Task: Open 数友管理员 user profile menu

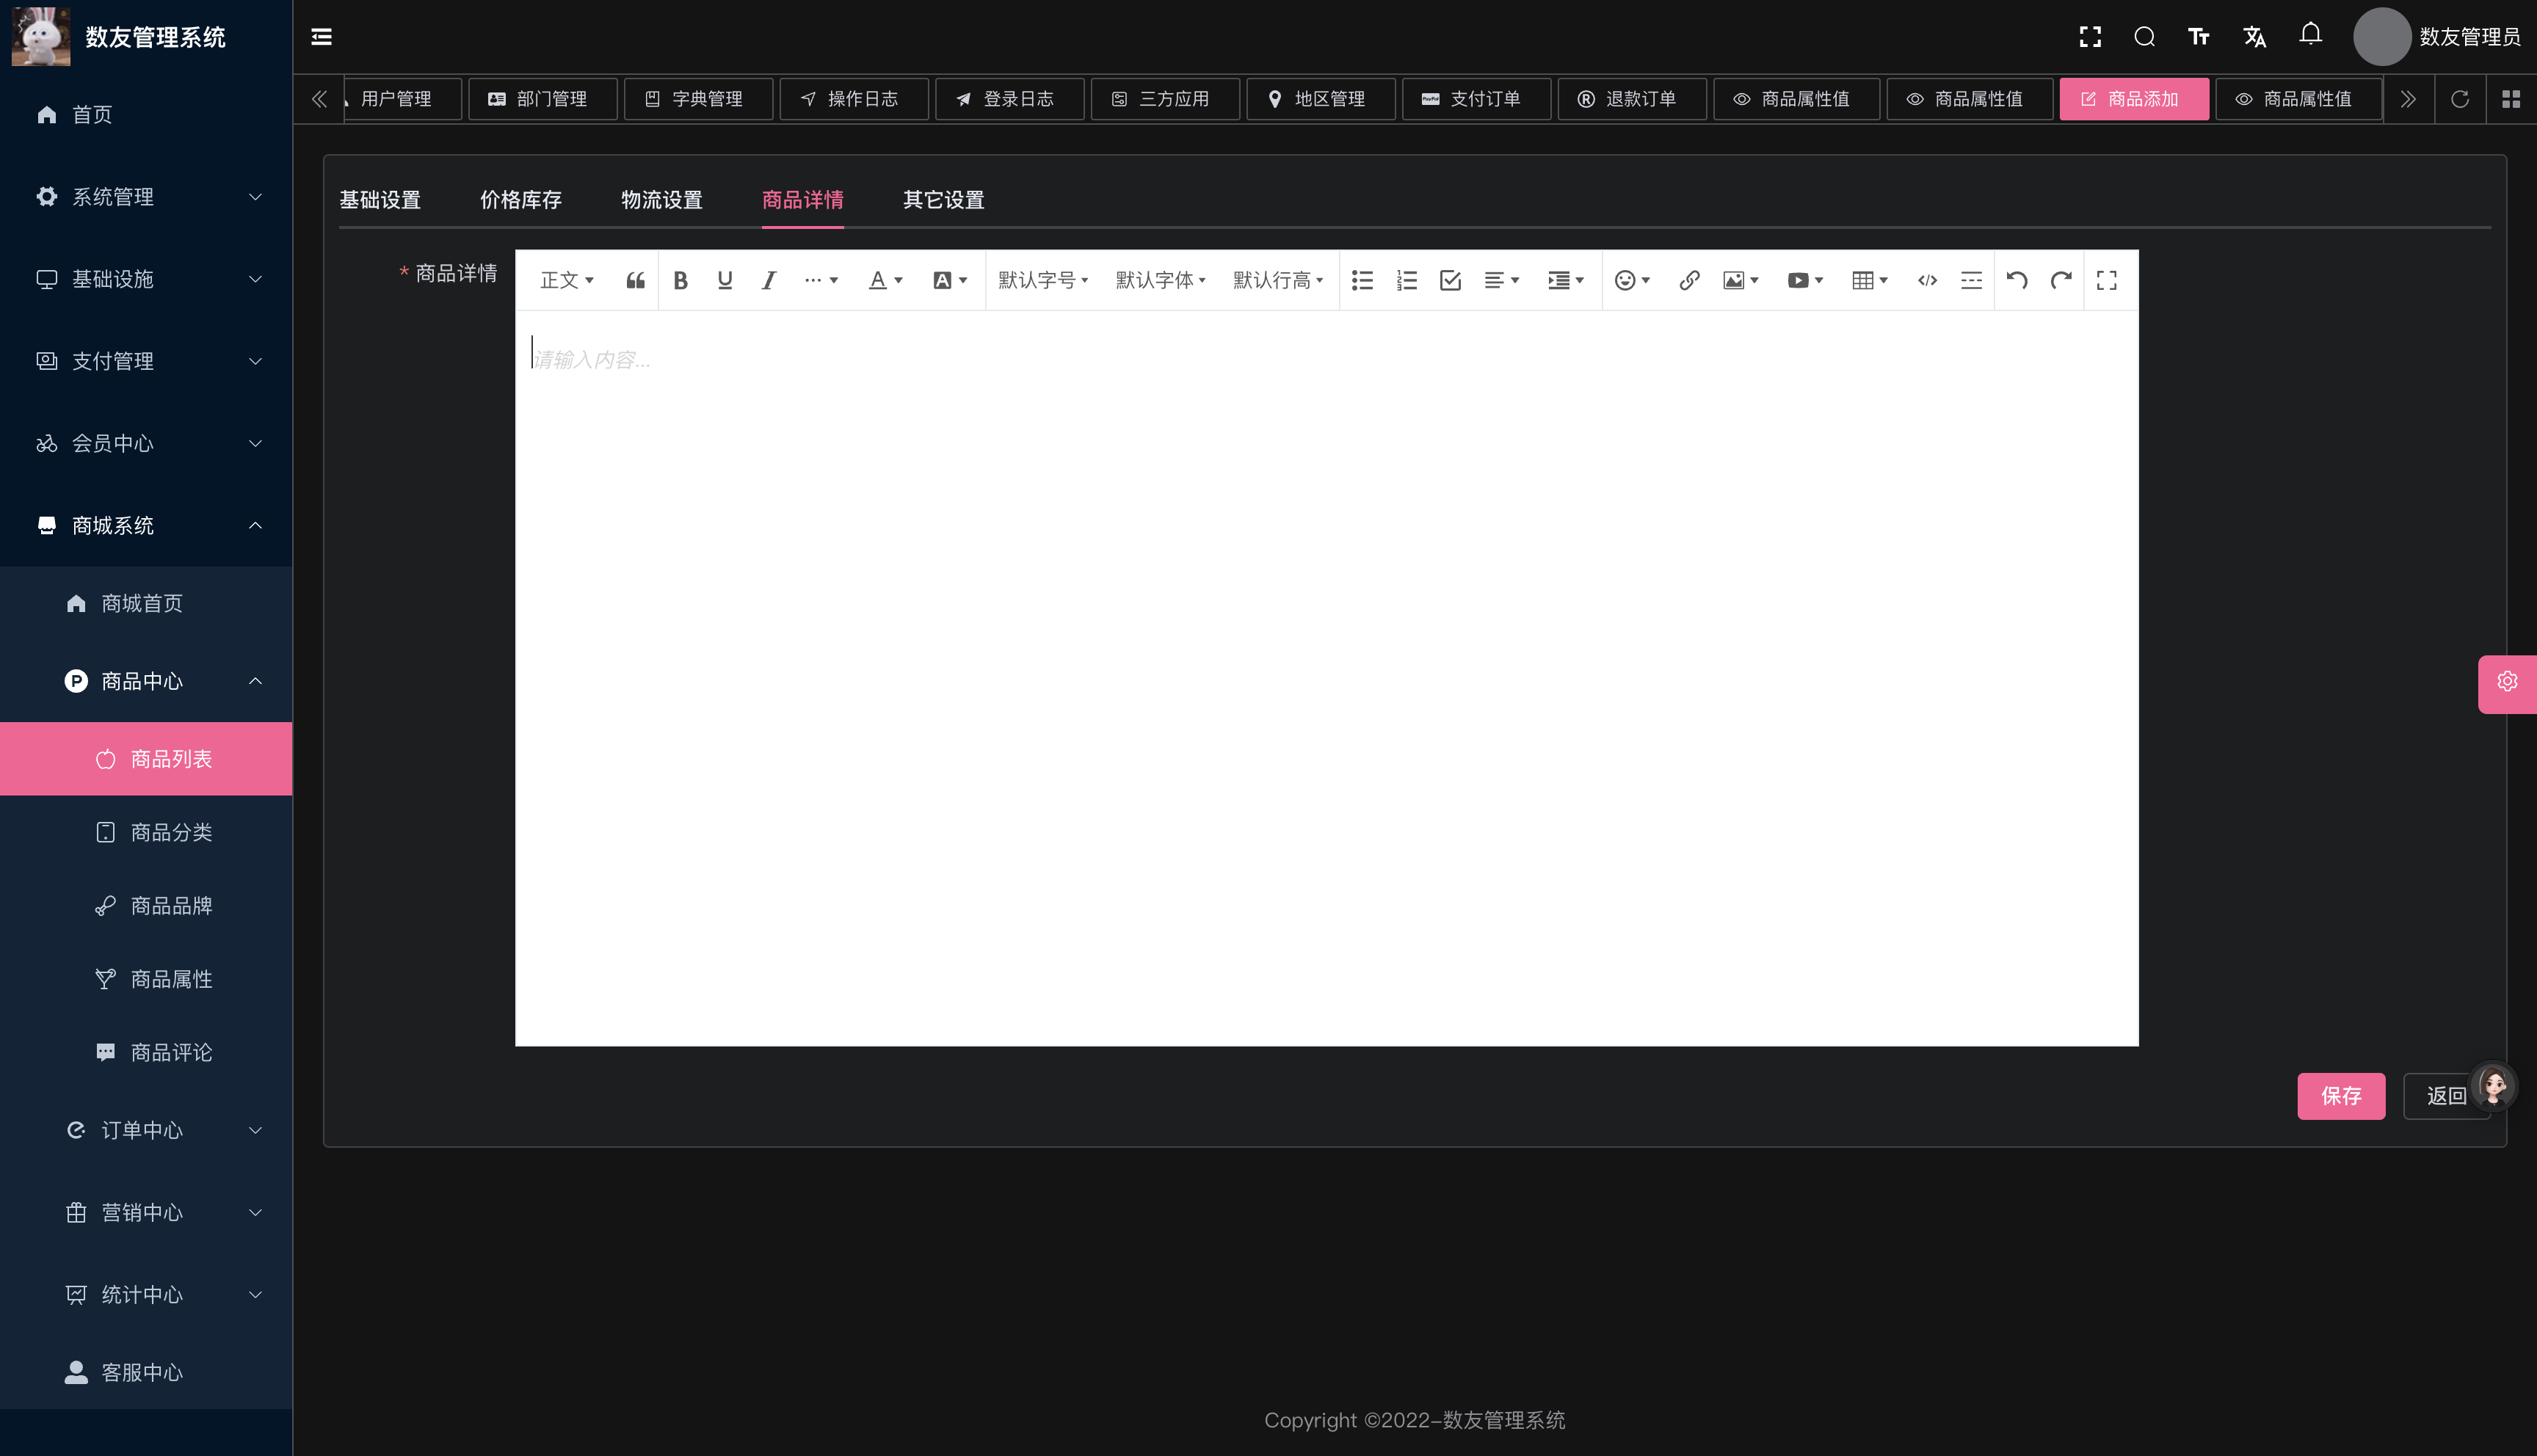Action: [x=2437, y=37]
